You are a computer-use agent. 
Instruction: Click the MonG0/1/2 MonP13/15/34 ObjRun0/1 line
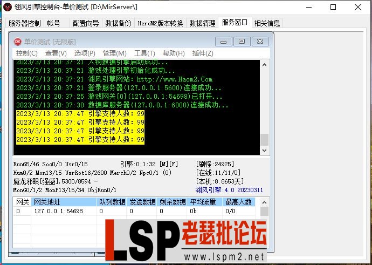tap(65, 190)
